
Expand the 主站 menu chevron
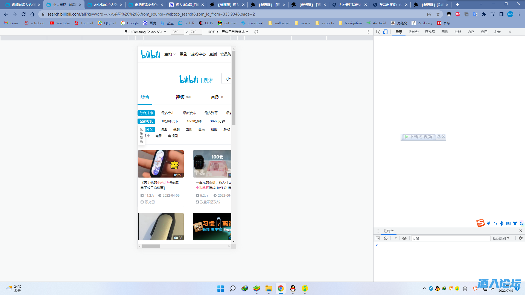(174, 54)
